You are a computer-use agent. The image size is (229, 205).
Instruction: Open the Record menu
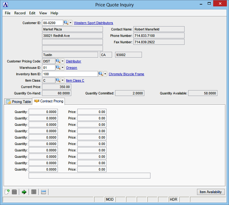[x=20, y=13]
